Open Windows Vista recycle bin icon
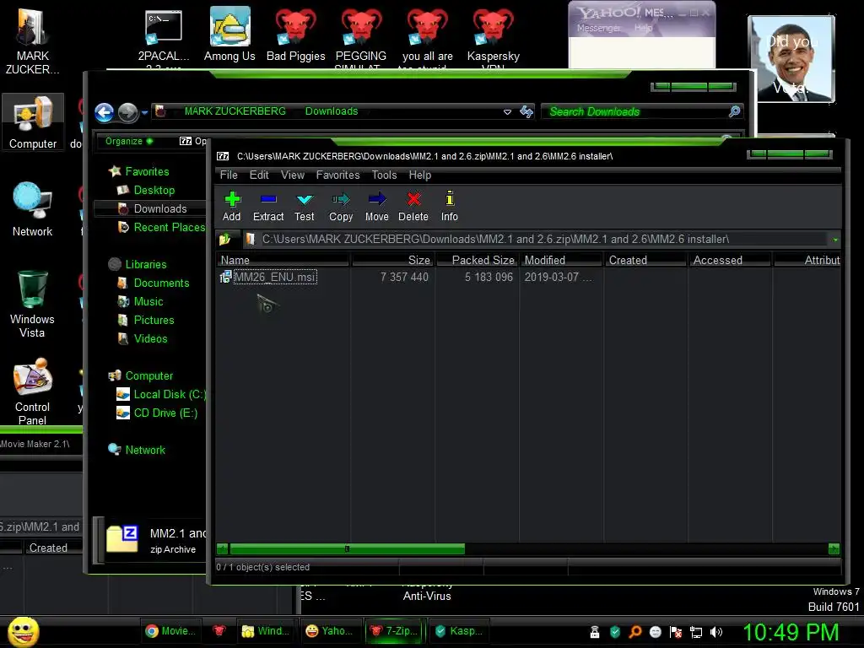Image resolution: width=864 pixels, height=648 pixels. (32, 304)
